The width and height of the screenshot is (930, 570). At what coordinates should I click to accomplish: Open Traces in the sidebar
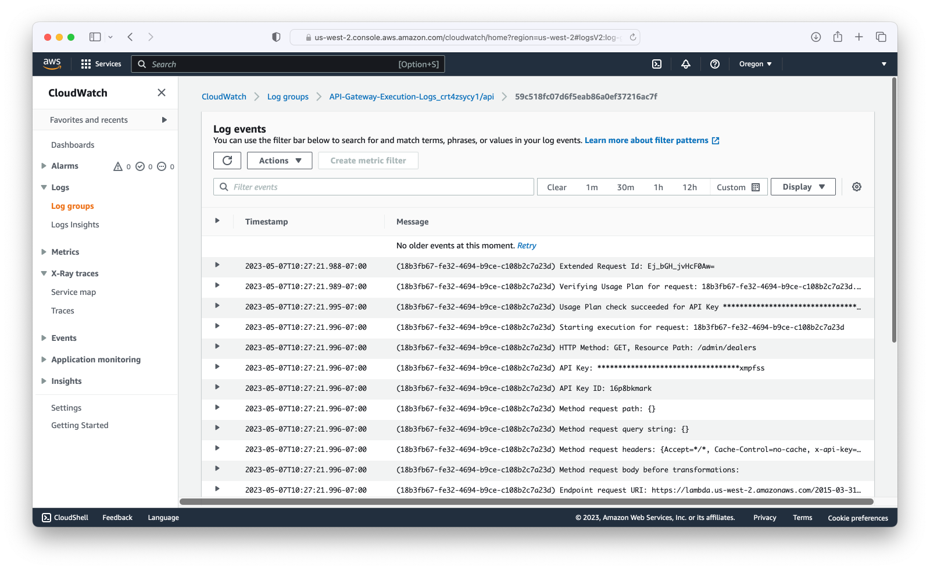pos(63,311)
